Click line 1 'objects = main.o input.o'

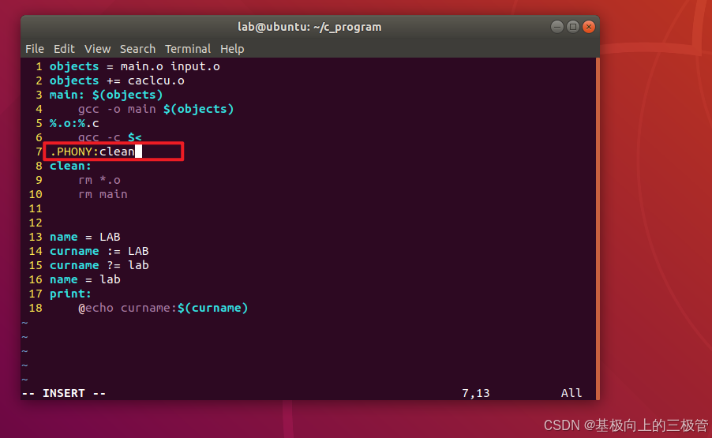(135, 66)
